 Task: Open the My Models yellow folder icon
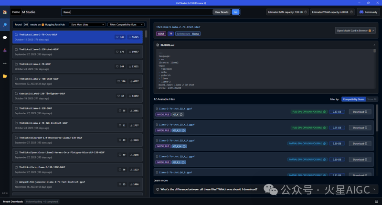[x=5, y=76]
